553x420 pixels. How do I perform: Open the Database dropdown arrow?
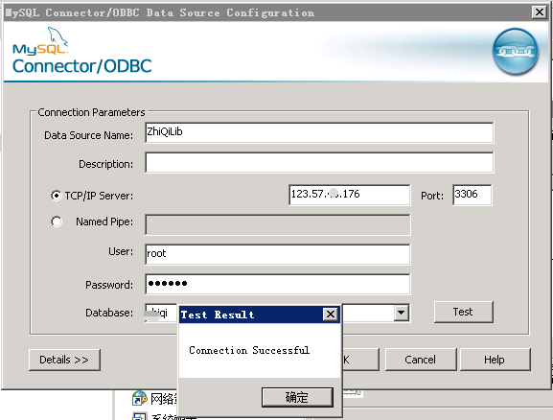point(401,313)
